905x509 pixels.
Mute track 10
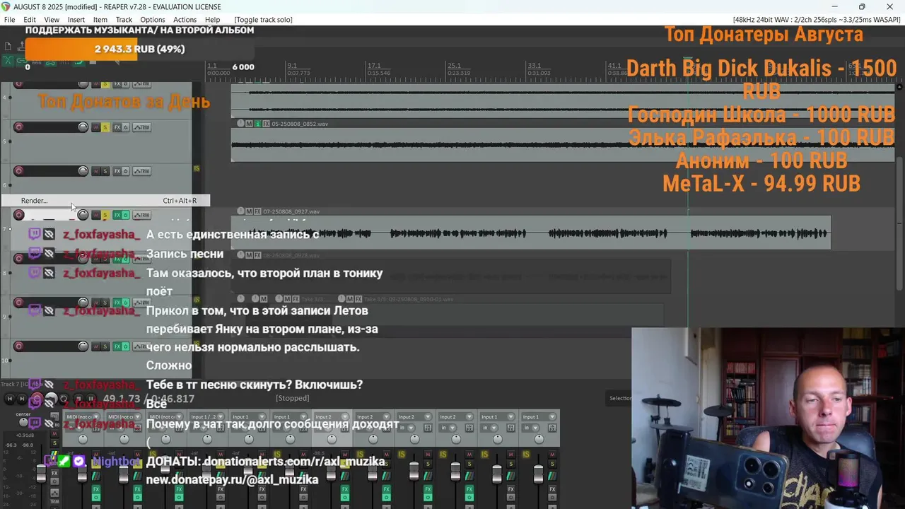[95, 346]
